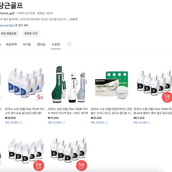Click the 테일러메이드 로켓볼즈 golf ball title
172x172 pixels.
tap(111, 111)
